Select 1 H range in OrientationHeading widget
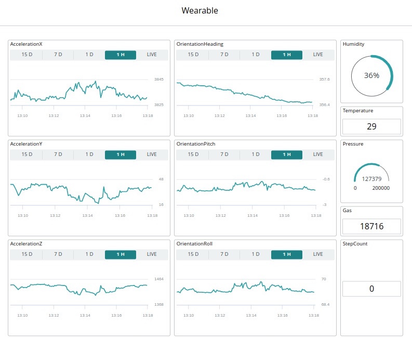 pos(287,55)
